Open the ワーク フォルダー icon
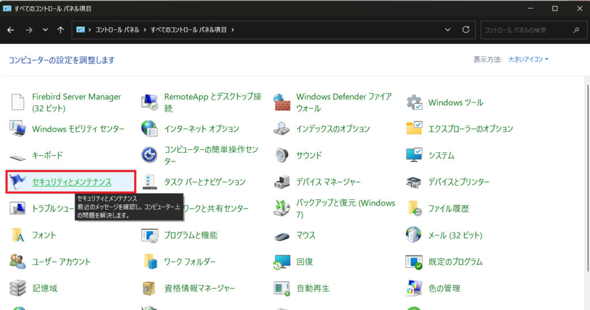The width and height of the screenshot is (590, 310). [x=150, y=262]
